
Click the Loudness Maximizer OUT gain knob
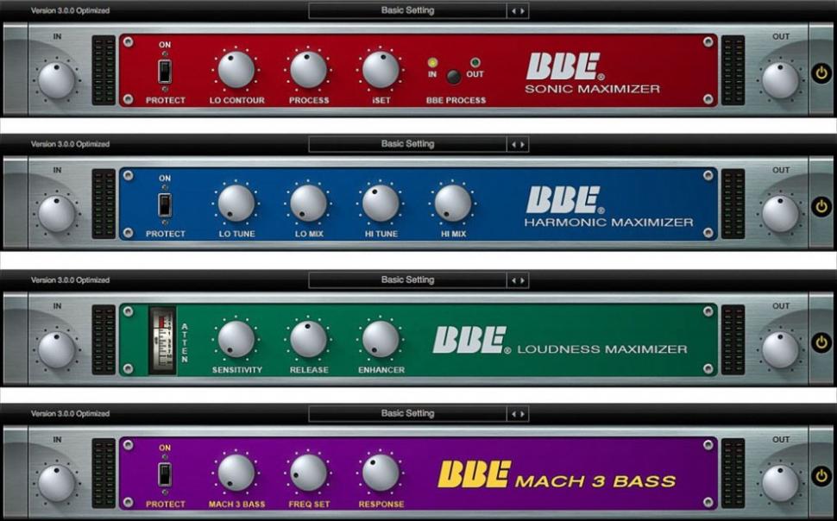tap(780, 349)
